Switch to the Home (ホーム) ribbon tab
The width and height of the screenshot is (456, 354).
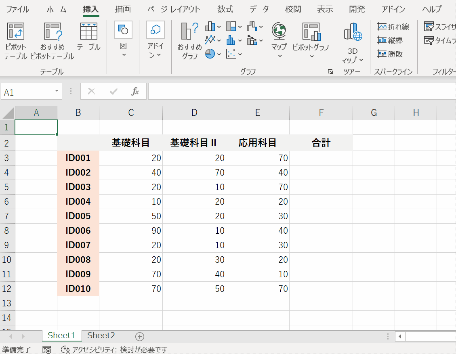click(x=57, y=9)
